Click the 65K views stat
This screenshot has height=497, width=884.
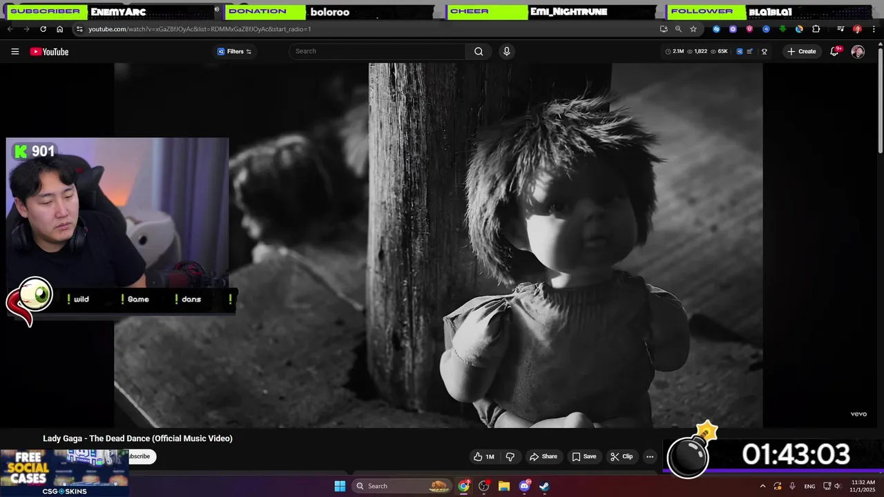[719, 52]
